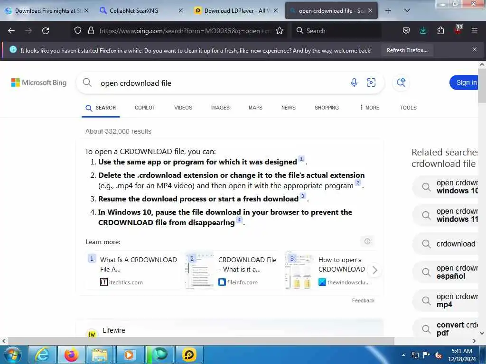Click the blue Sign in button
Viewport: 486px width, 364px height.
tap(464, 82)
